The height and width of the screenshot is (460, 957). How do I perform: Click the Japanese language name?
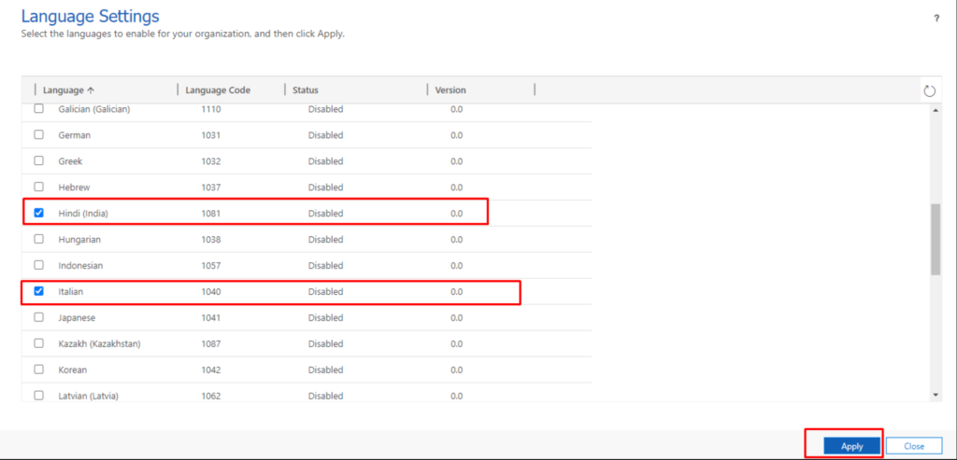[77, 317]
